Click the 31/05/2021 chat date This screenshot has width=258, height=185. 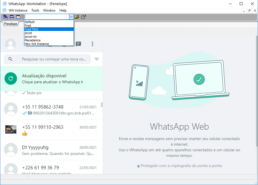[x=88, y=107]
